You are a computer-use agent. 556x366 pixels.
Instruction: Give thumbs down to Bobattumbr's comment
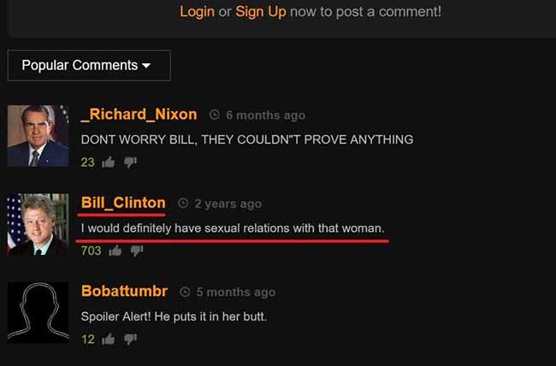(130, 339)
